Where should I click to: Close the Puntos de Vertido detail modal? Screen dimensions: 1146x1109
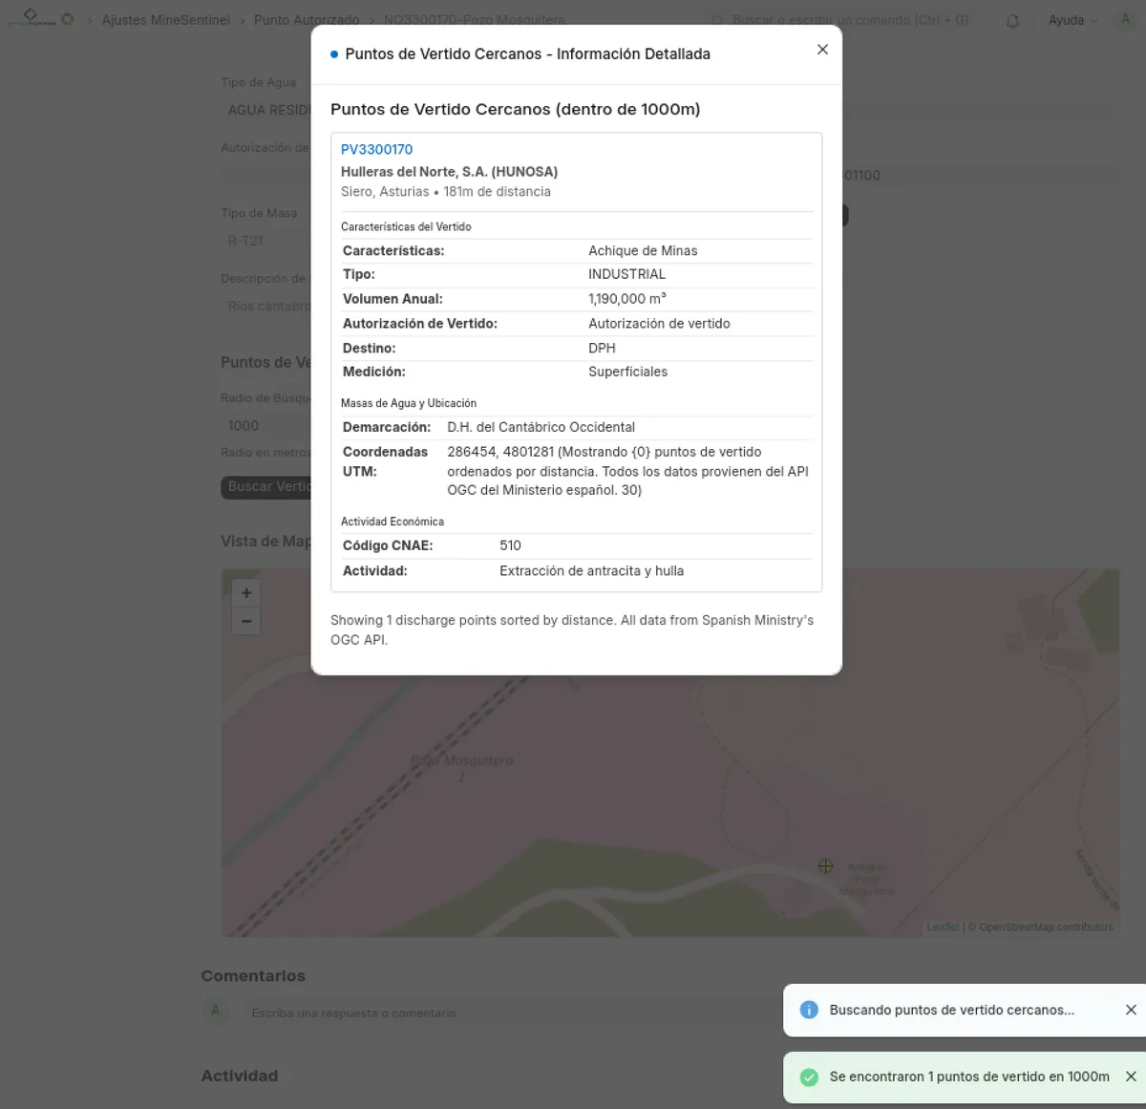coord(822,49)
